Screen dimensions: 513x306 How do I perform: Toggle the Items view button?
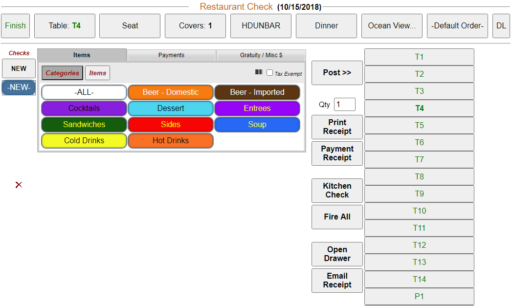pyautogui.click(x=97, y=73)
